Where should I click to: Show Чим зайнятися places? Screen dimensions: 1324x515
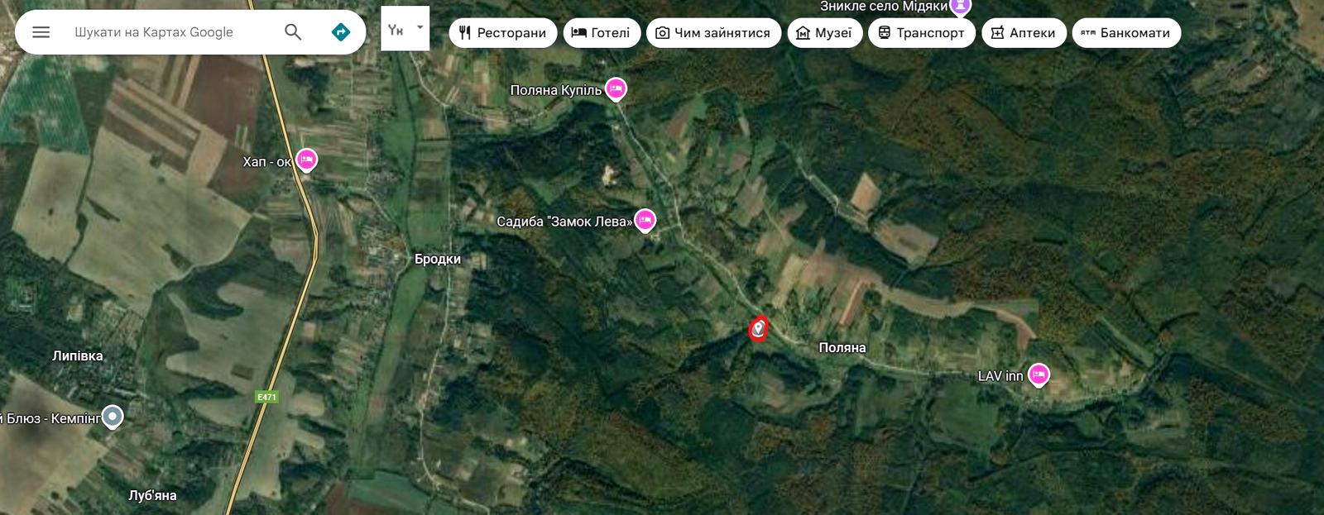tap(713, 33)
